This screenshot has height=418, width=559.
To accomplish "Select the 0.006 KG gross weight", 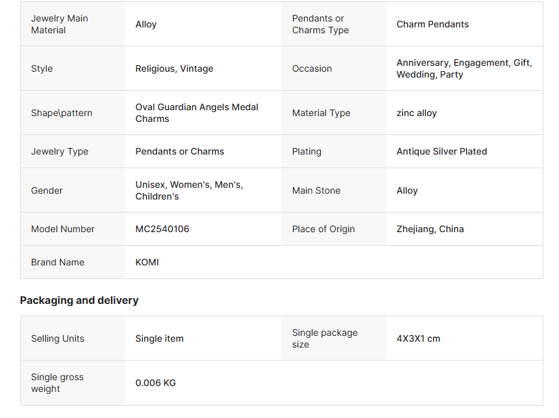I will click(x=155, y=383).
